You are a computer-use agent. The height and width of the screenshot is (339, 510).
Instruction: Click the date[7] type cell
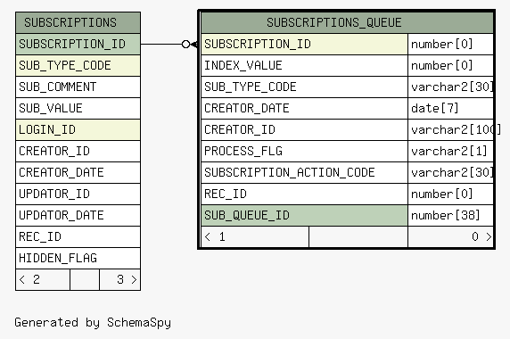pyautogui.click(x=450, y=108)
